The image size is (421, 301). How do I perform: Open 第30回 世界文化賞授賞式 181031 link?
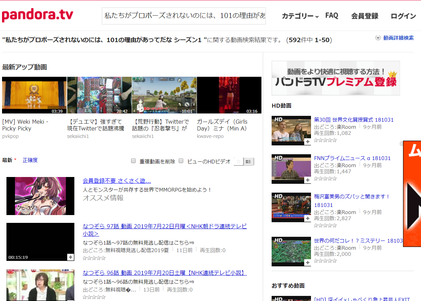[x=354, y=120]
